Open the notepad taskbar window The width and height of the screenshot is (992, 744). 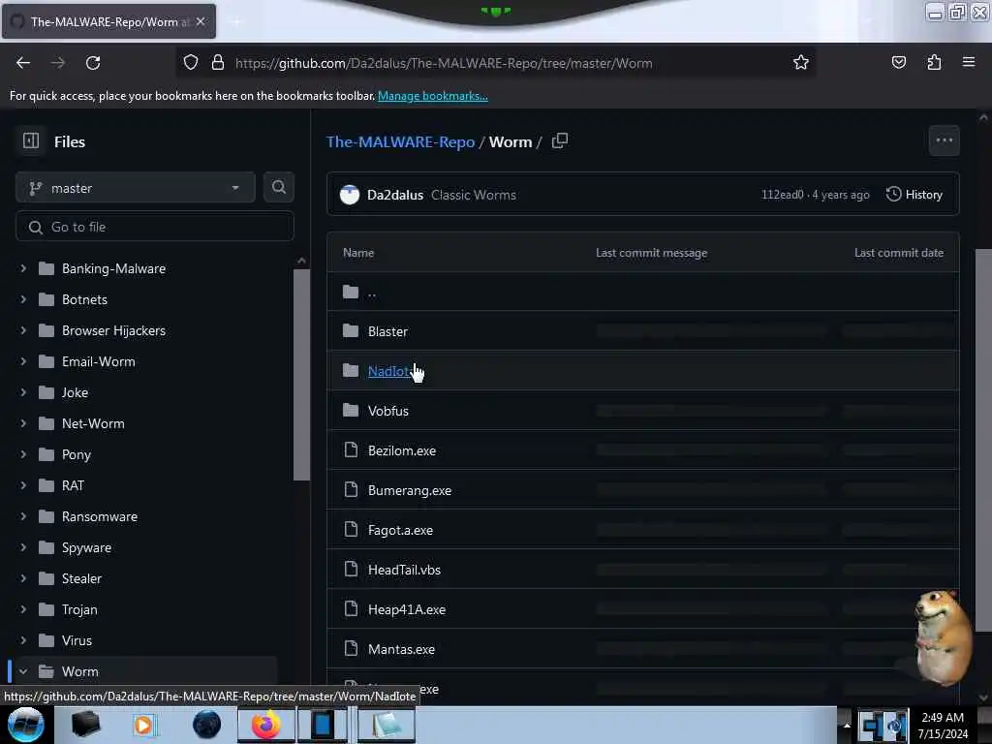click(386, 725)
